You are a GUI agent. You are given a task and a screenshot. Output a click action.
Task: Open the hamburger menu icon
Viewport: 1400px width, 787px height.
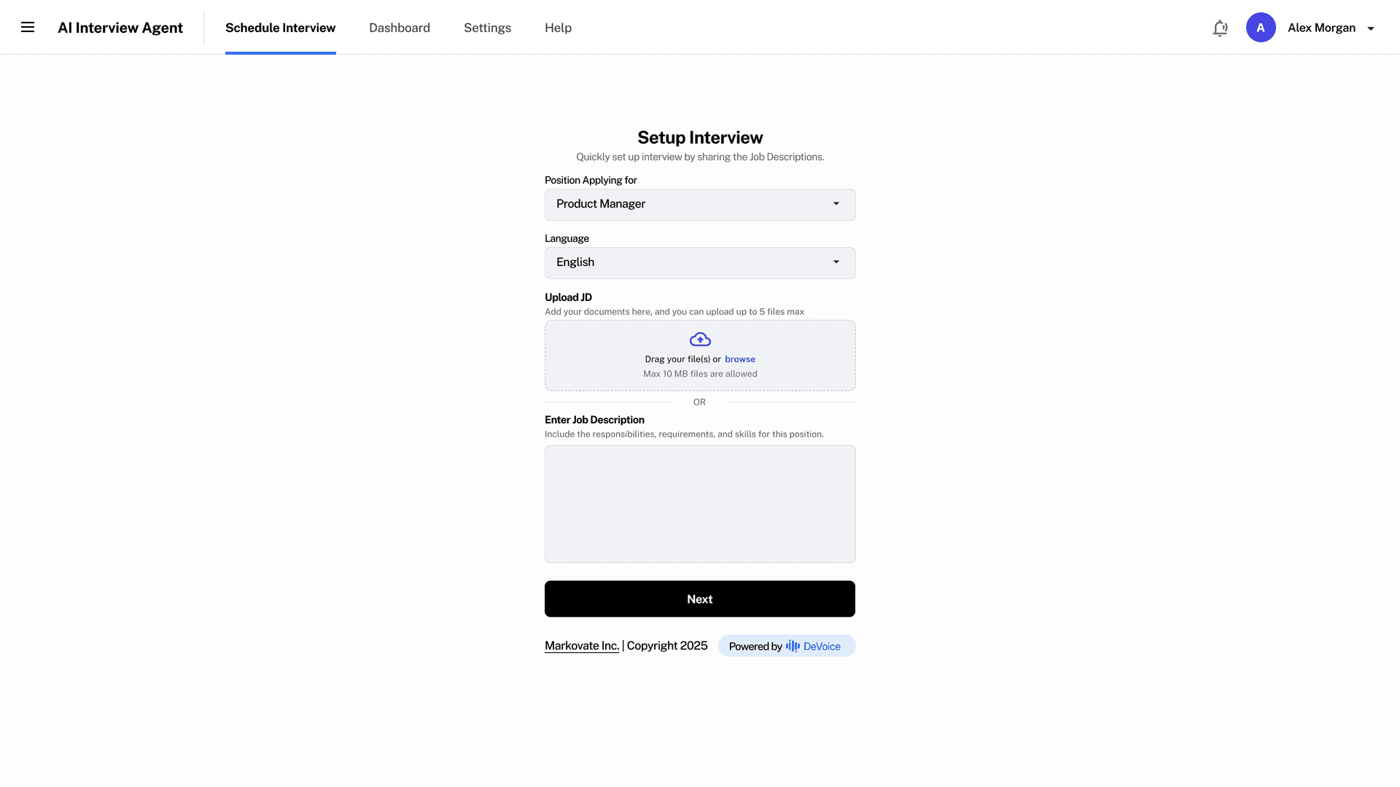(x=28, y=28)
